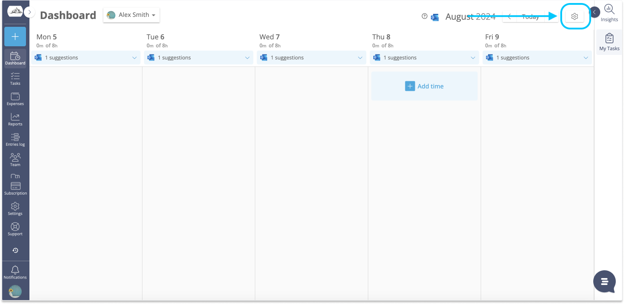Image resolution: width=624 pixels, height=304 pixels.
Task: Click the help question mark icon
Action: [424, 16]
